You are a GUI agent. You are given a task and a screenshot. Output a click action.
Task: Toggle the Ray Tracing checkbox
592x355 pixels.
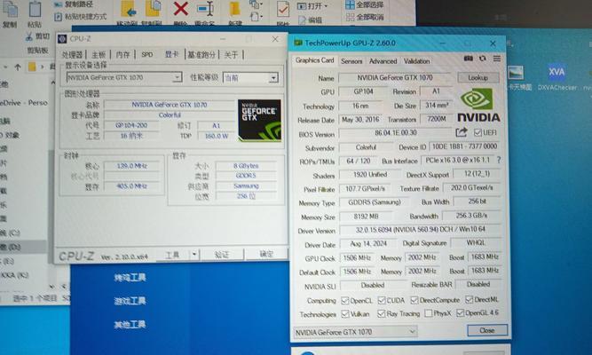382,313
